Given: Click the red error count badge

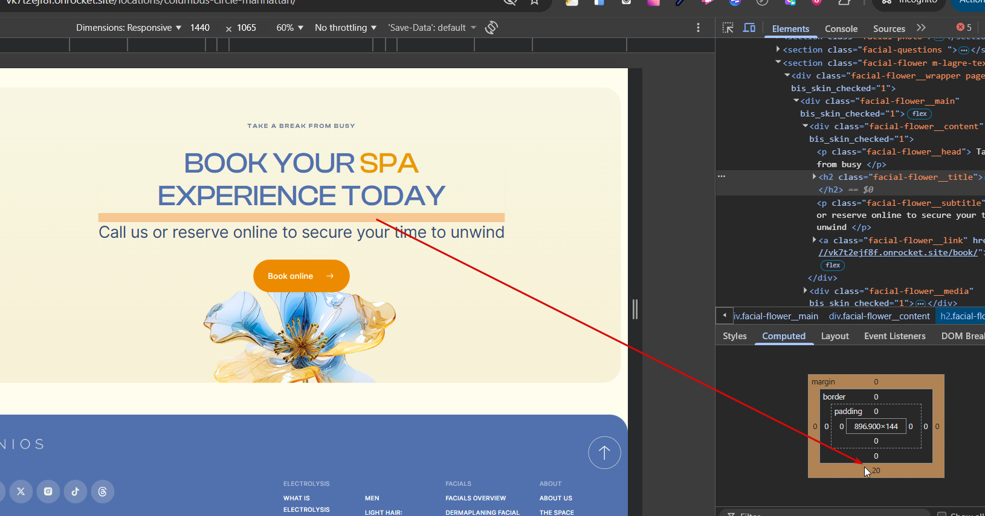Looking at the screenshot, I should [x=964, y=28].
